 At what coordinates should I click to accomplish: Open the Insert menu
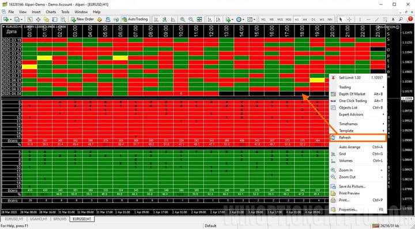click(x=36, y=12)
